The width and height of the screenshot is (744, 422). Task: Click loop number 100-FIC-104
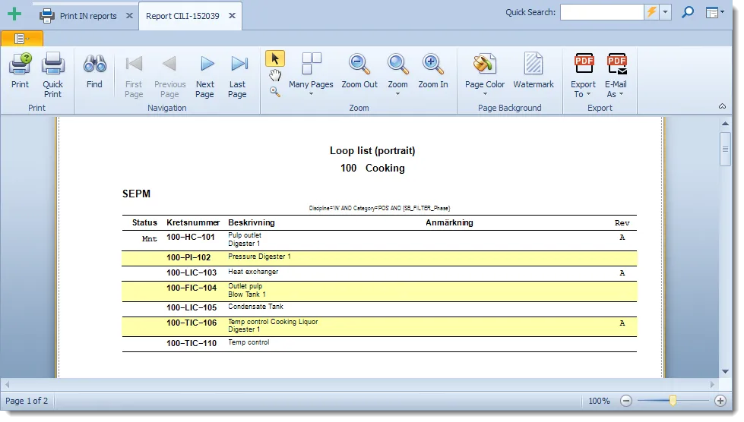point(192,288)
